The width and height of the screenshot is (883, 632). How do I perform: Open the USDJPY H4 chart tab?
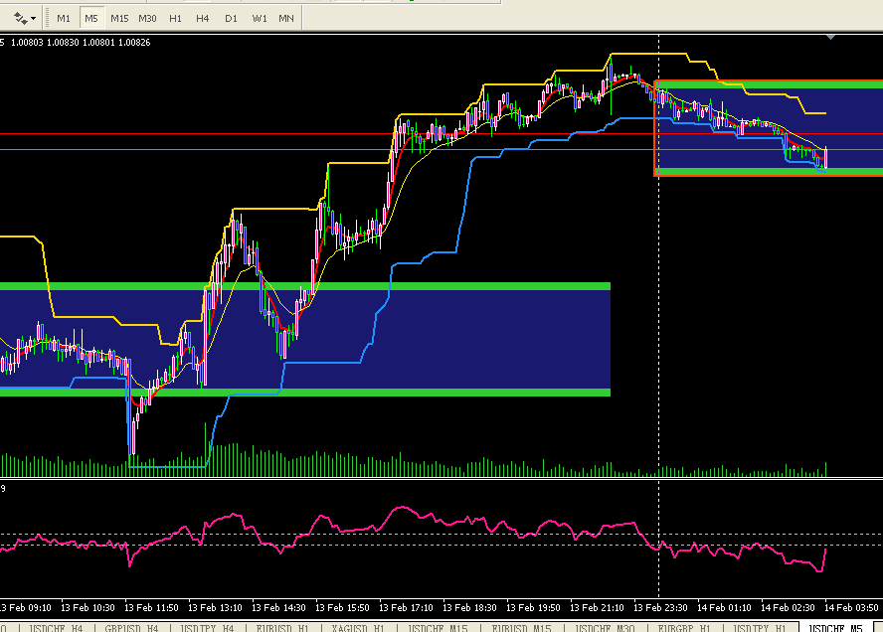click(x=207, y=627)
